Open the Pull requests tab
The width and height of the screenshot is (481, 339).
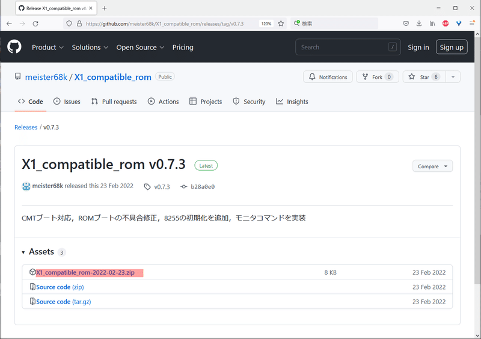(x=114, y=102)
